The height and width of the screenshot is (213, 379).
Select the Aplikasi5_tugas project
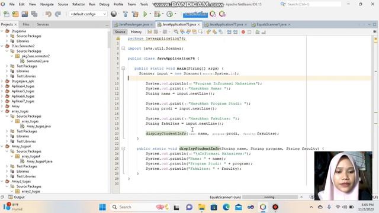click(x=23, y=91)
